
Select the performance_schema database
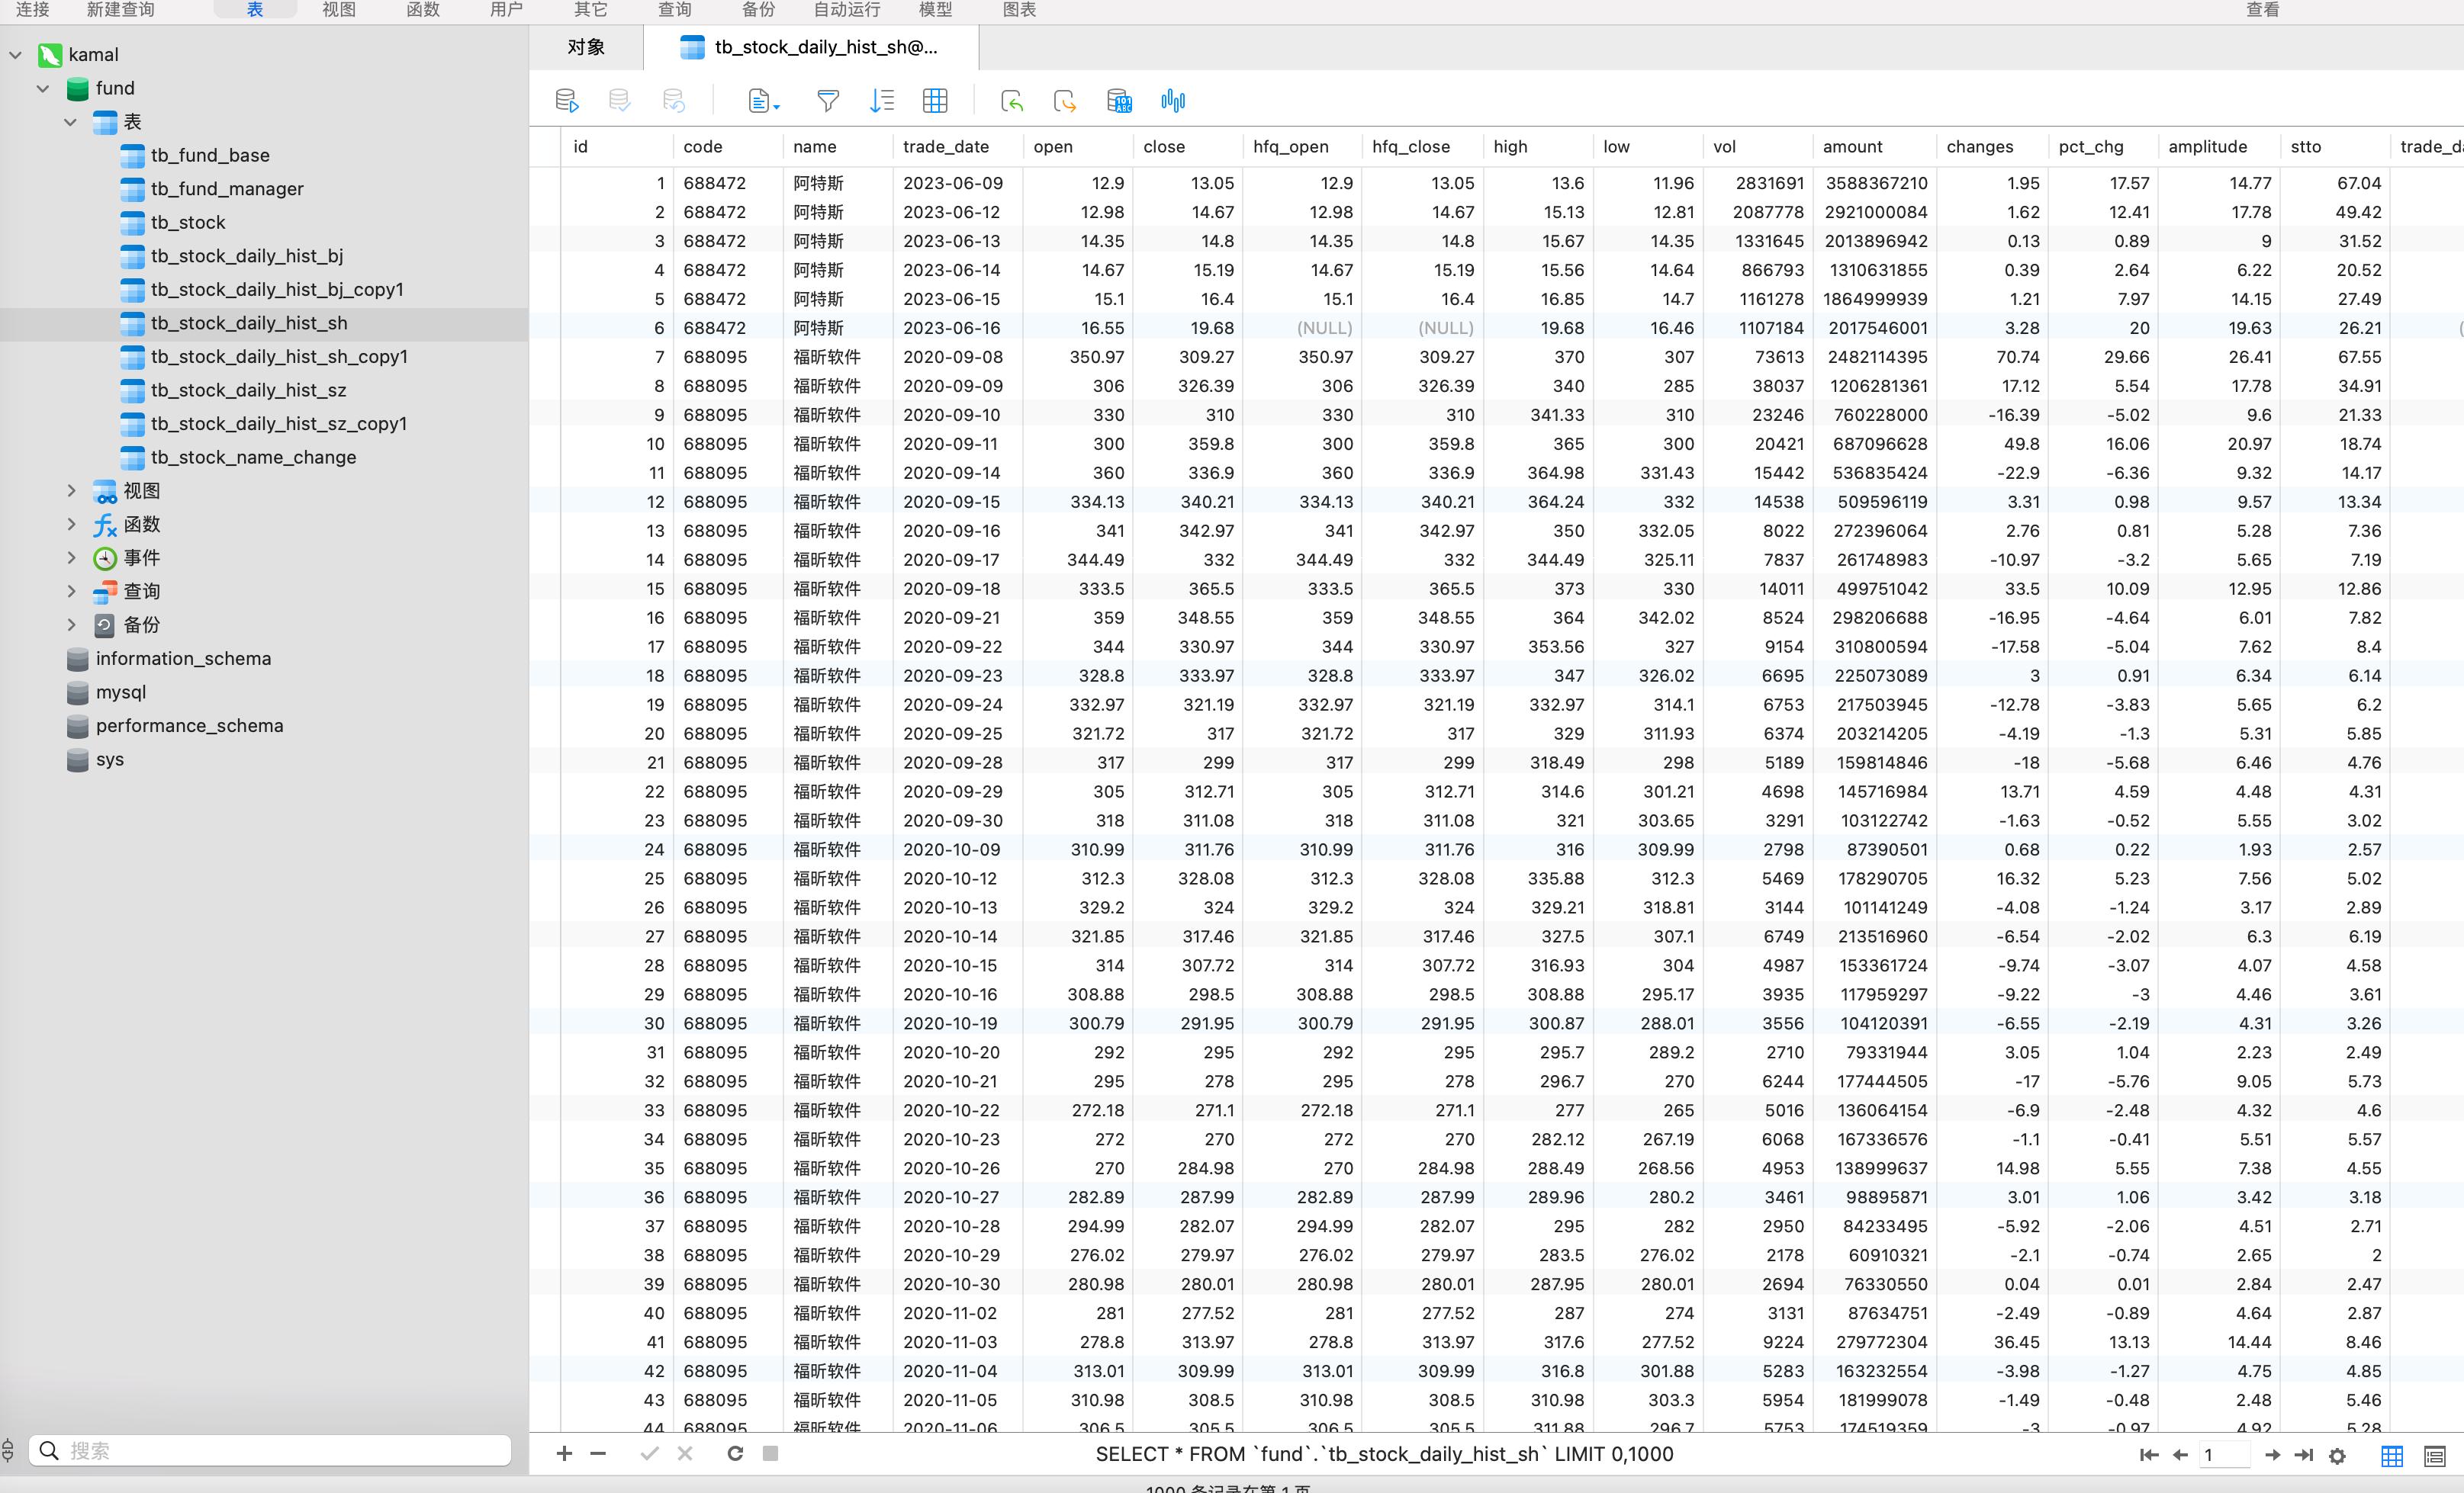point(189,725)
